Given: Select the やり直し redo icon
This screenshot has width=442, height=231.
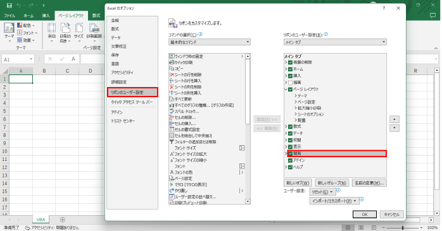Looking at the screenshot, I should point(172,191).
